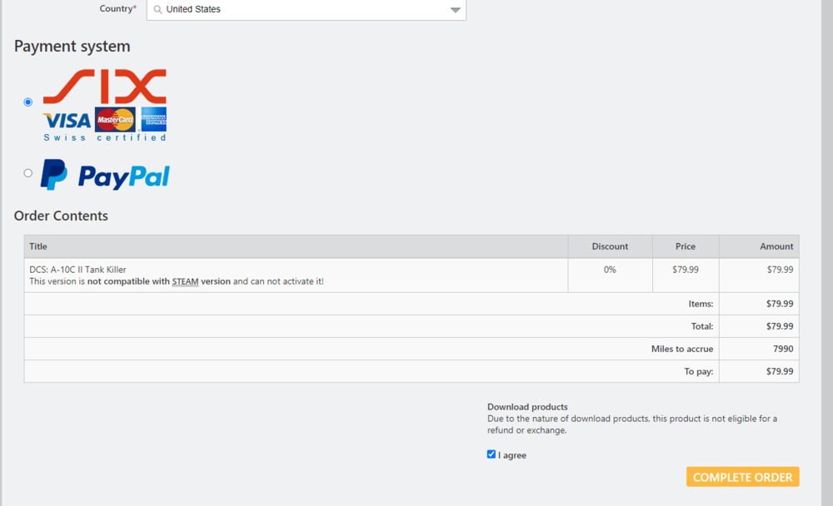Click the MasterCard logo
The height and width of the screenshot is (506, 833).
[115, 120]
